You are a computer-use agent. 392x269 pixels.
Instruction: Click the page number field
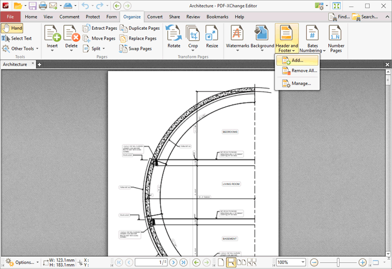tap(151, 262)
